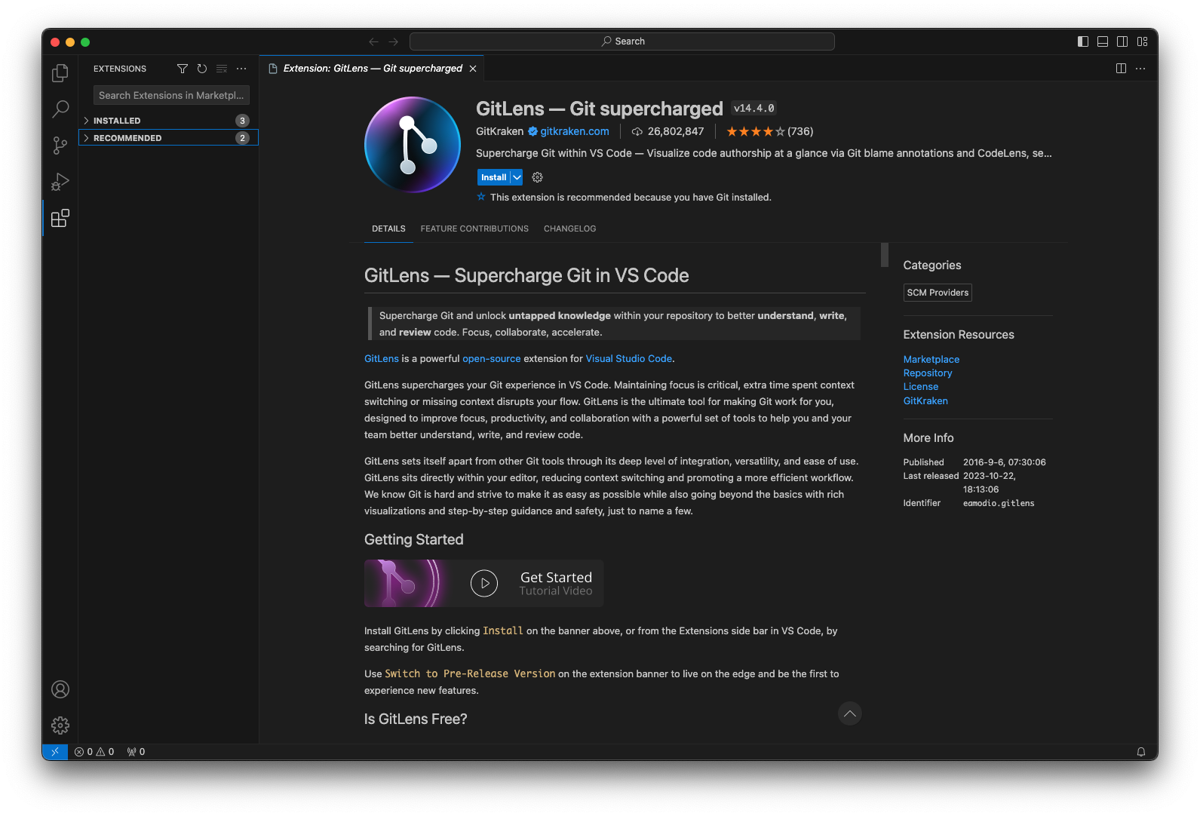Open Extensions views and more actions menu
The width and height of the screenshot is (1200, 816).
241,69
